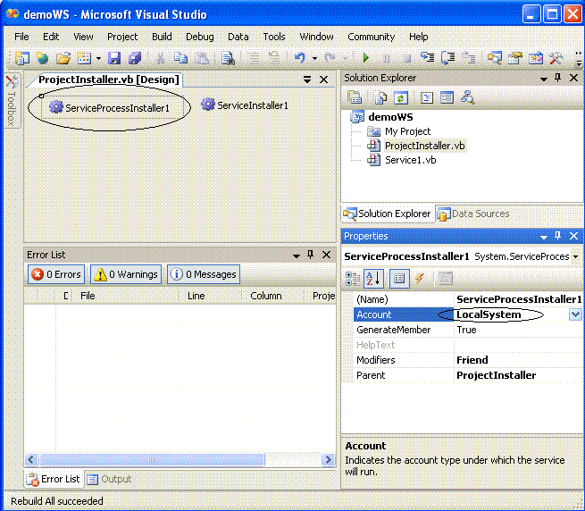Toggle auto-hide pin on Error List panel
The image size is (585, 511).
pyautogui.click(x=311, y=255)
